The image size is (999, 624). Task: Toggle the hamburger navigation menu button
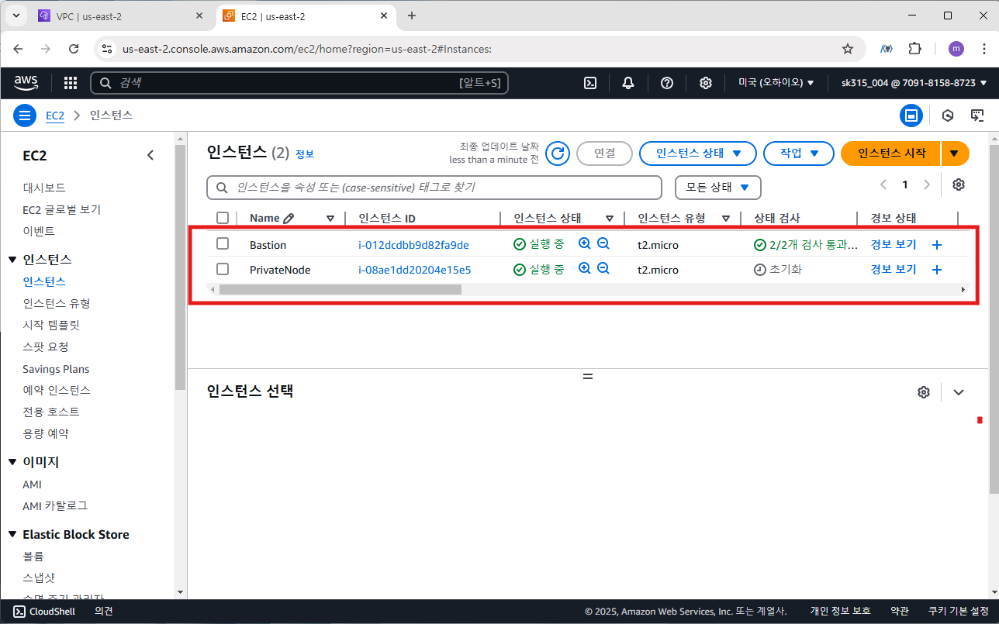click(x=26, y=115)
